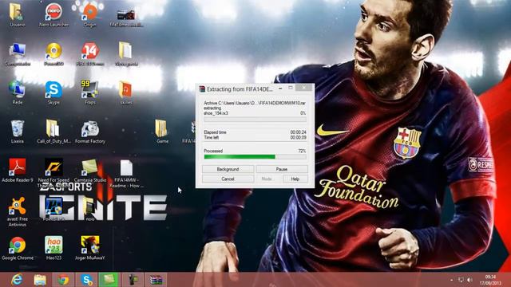Viewport: 511px width, 287px height.
Task: Select the red FIFA 14 desktop shortcut
Action: coord(90,54)
